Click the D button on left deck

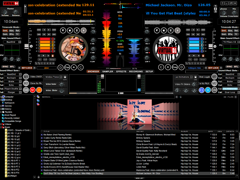[60, 67]
